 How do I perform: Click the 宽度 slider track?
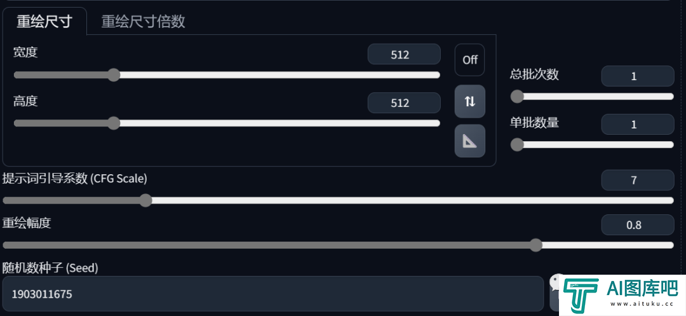tap(227, 75)
